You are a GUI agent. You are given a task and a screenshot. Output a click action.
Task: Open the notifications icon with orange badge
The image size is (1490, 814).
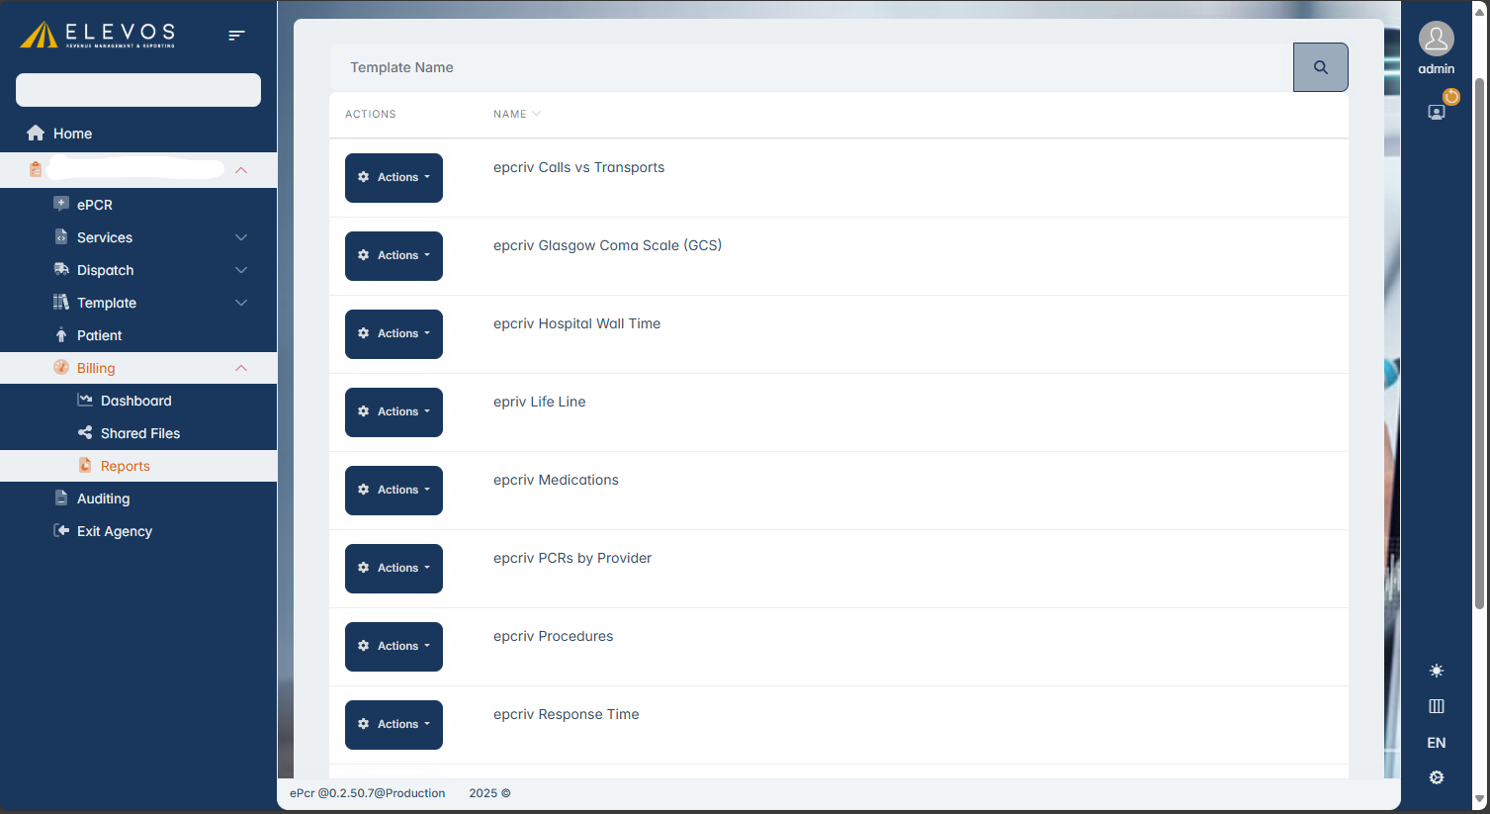(x=1437, y=112)
